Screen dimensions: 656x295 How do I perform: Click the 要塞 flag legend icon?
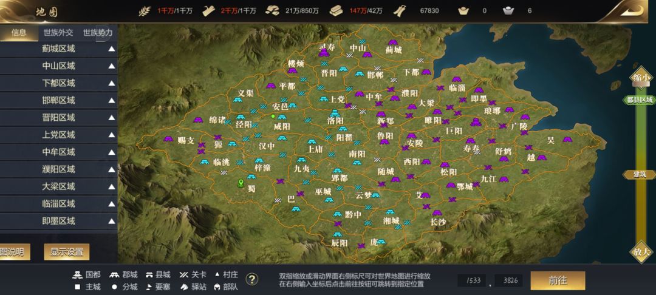coord(149,287)
